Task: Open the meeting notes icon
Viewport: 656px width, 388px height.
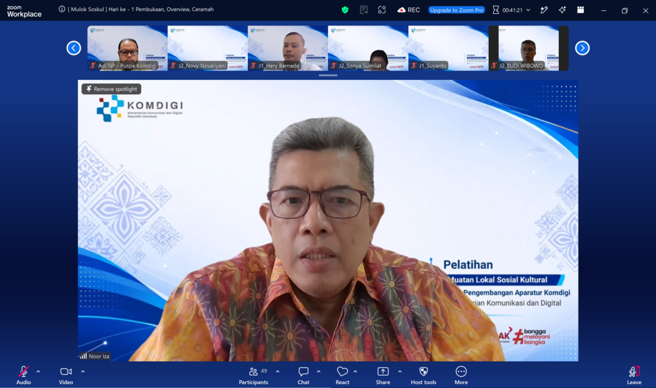Action: pyautogui.click(x=363, y=10)
